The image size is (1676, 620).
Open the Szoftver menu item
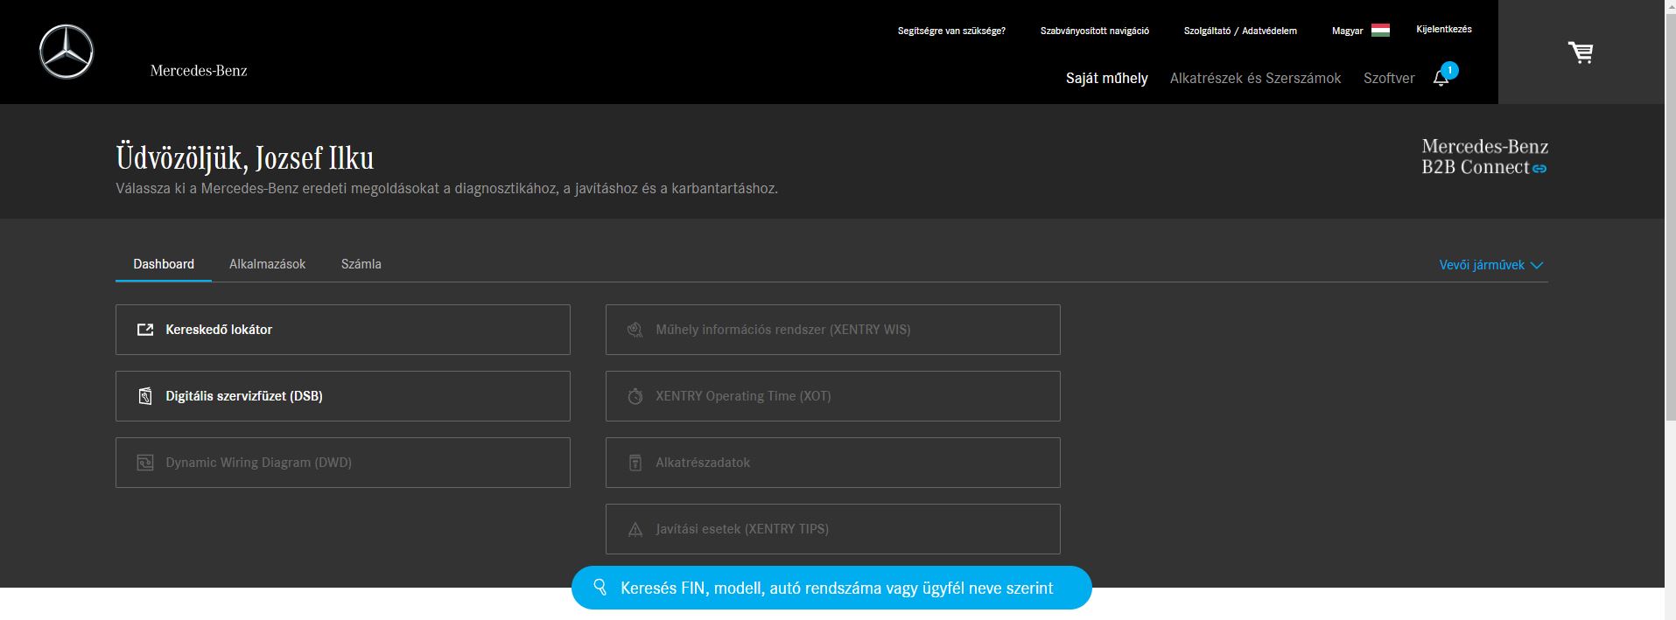[x=1388, y=79]
